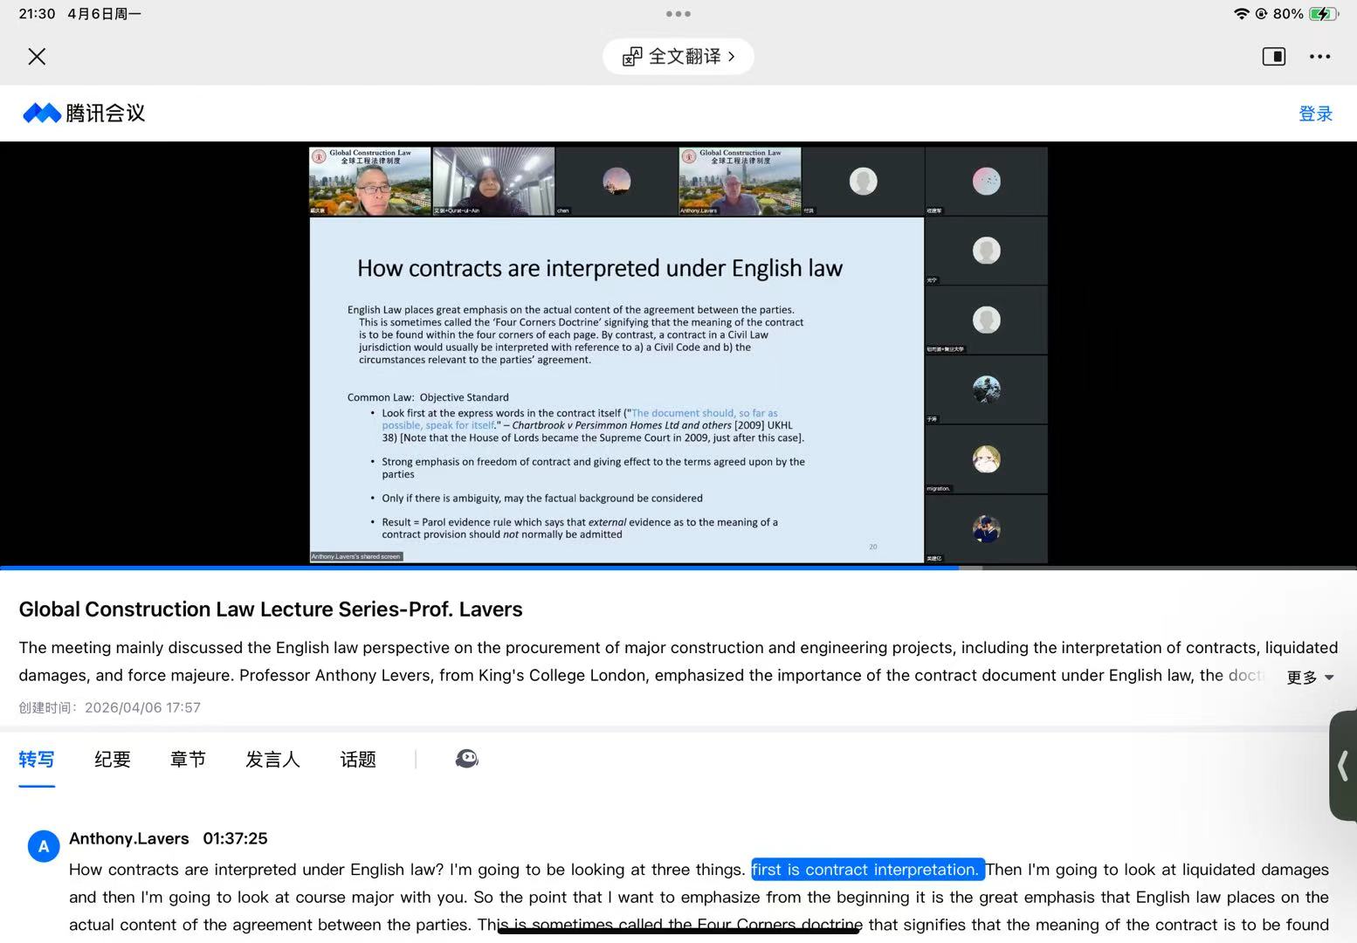Switch to the 章节 tab
The image size is (1357, 943).
click(x=188, y=760)
